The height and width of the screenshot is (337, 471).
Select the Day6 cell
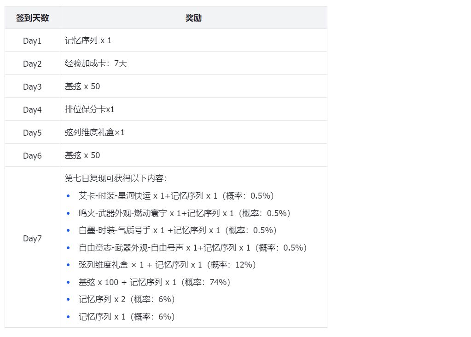(x=32, y=156)
